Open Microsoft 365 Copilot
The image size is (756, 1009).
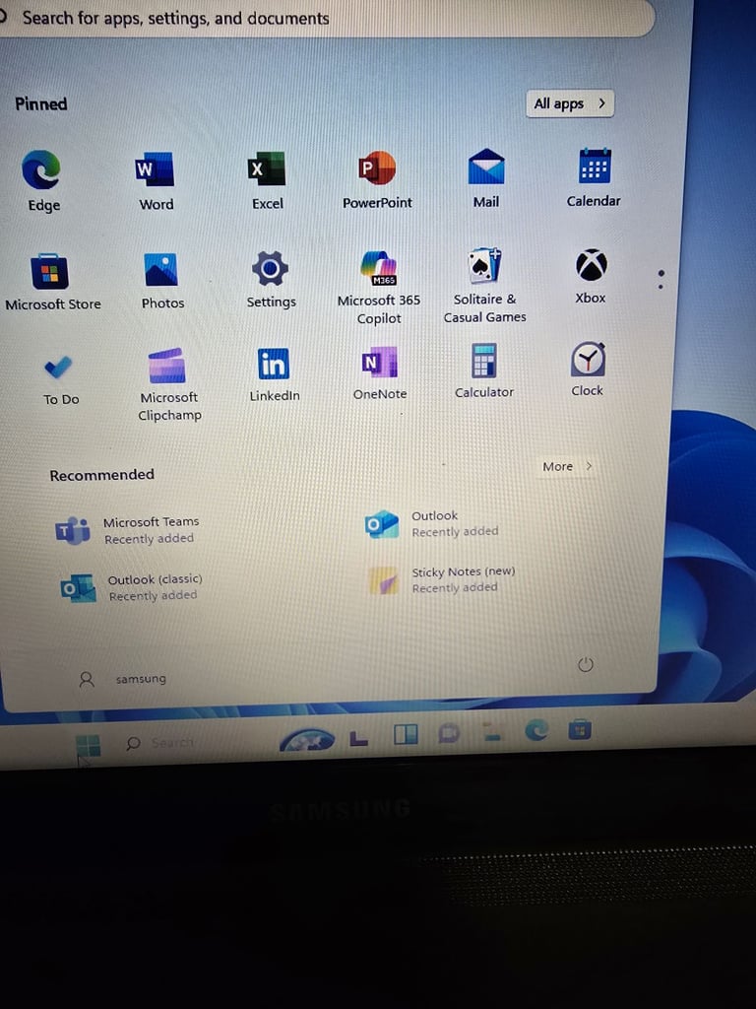[x=379, y=287]
